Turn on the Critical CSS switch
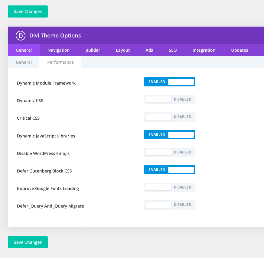This screenshot has height=258, width=264. click(x=170, y=117)
